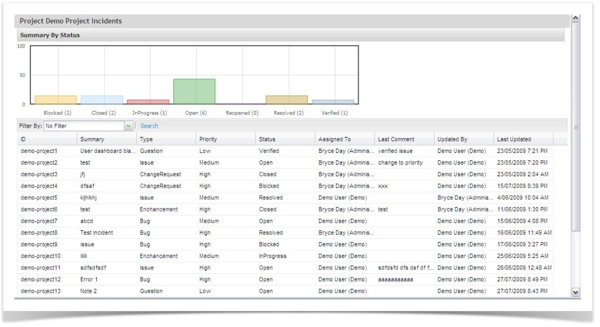Click the vertical scrollbar track

(575, 260)
